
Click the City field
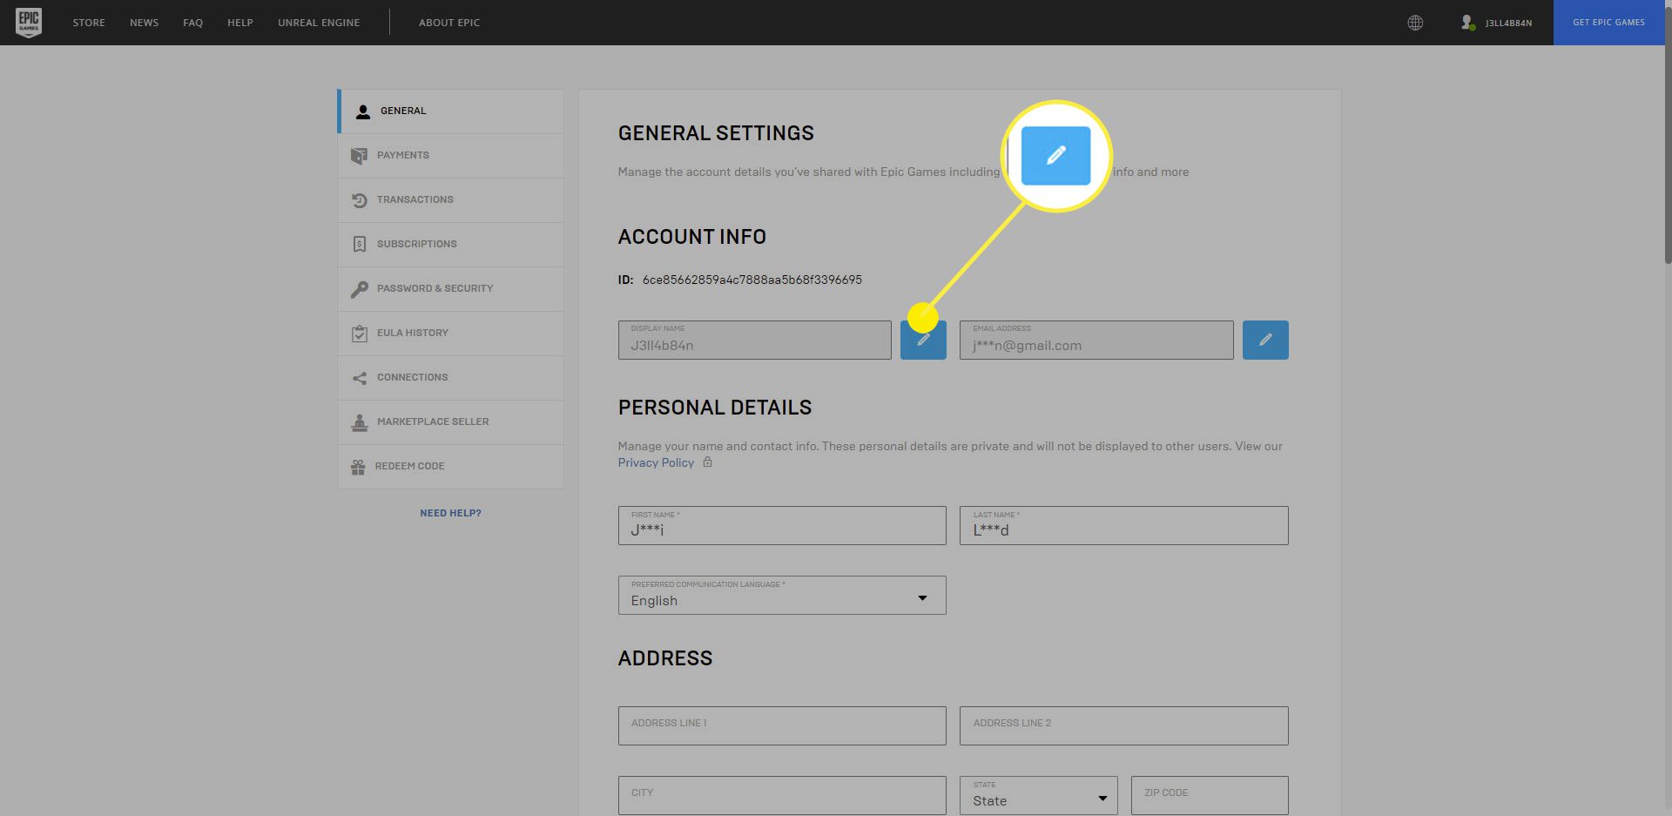[782, 795]
